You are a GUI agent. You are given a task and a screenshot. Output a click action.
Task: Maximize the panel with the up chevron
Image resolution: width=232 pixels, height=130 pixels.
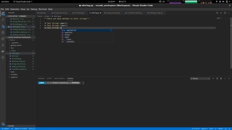coord(225,79)
